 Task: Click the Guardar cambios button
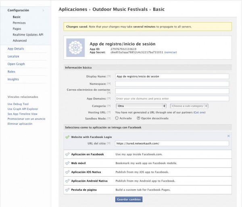pyautogui.click(x=129, y=199)
